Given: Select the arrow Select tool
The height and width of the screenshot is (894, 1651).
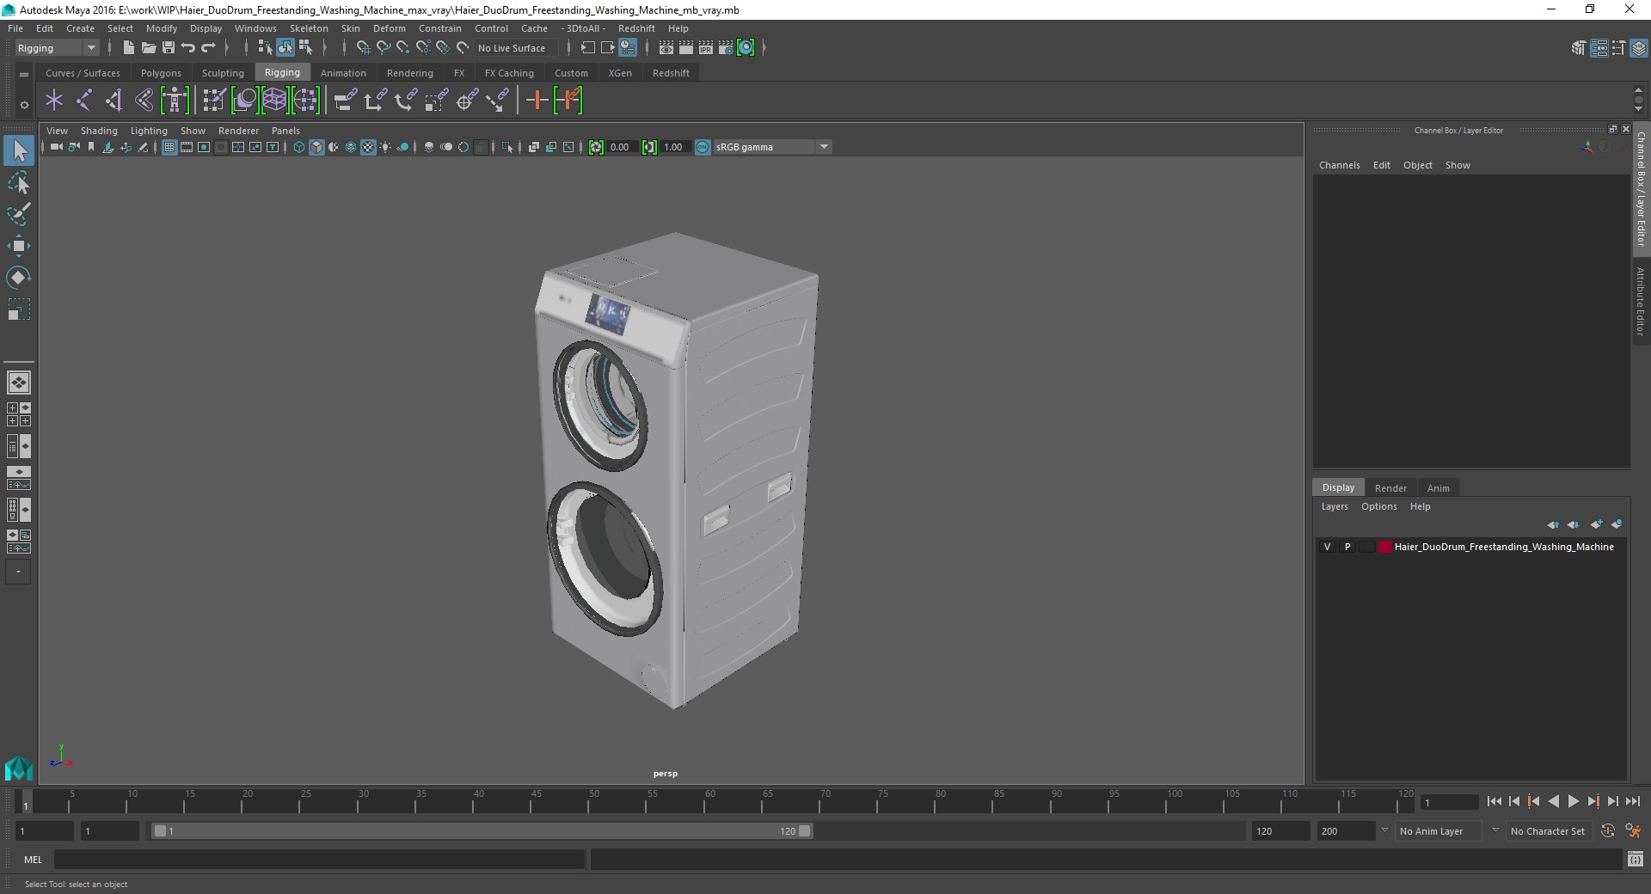Looking at the screenshot, I should [19, 150].
